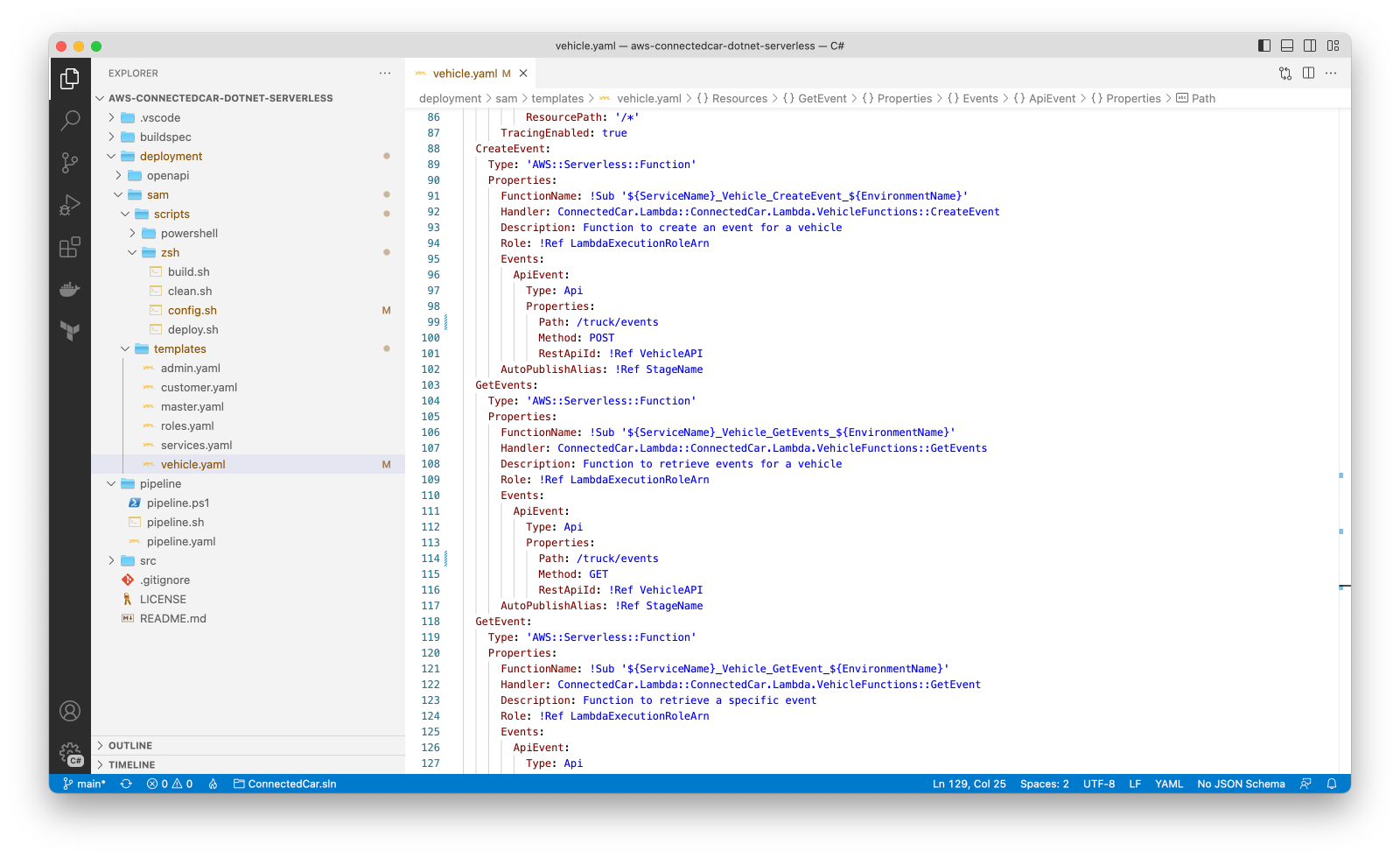Click the Ln 129, Col 25 indicator
The height and width of the screenshot is (858, 1400).
click(969, 784)
